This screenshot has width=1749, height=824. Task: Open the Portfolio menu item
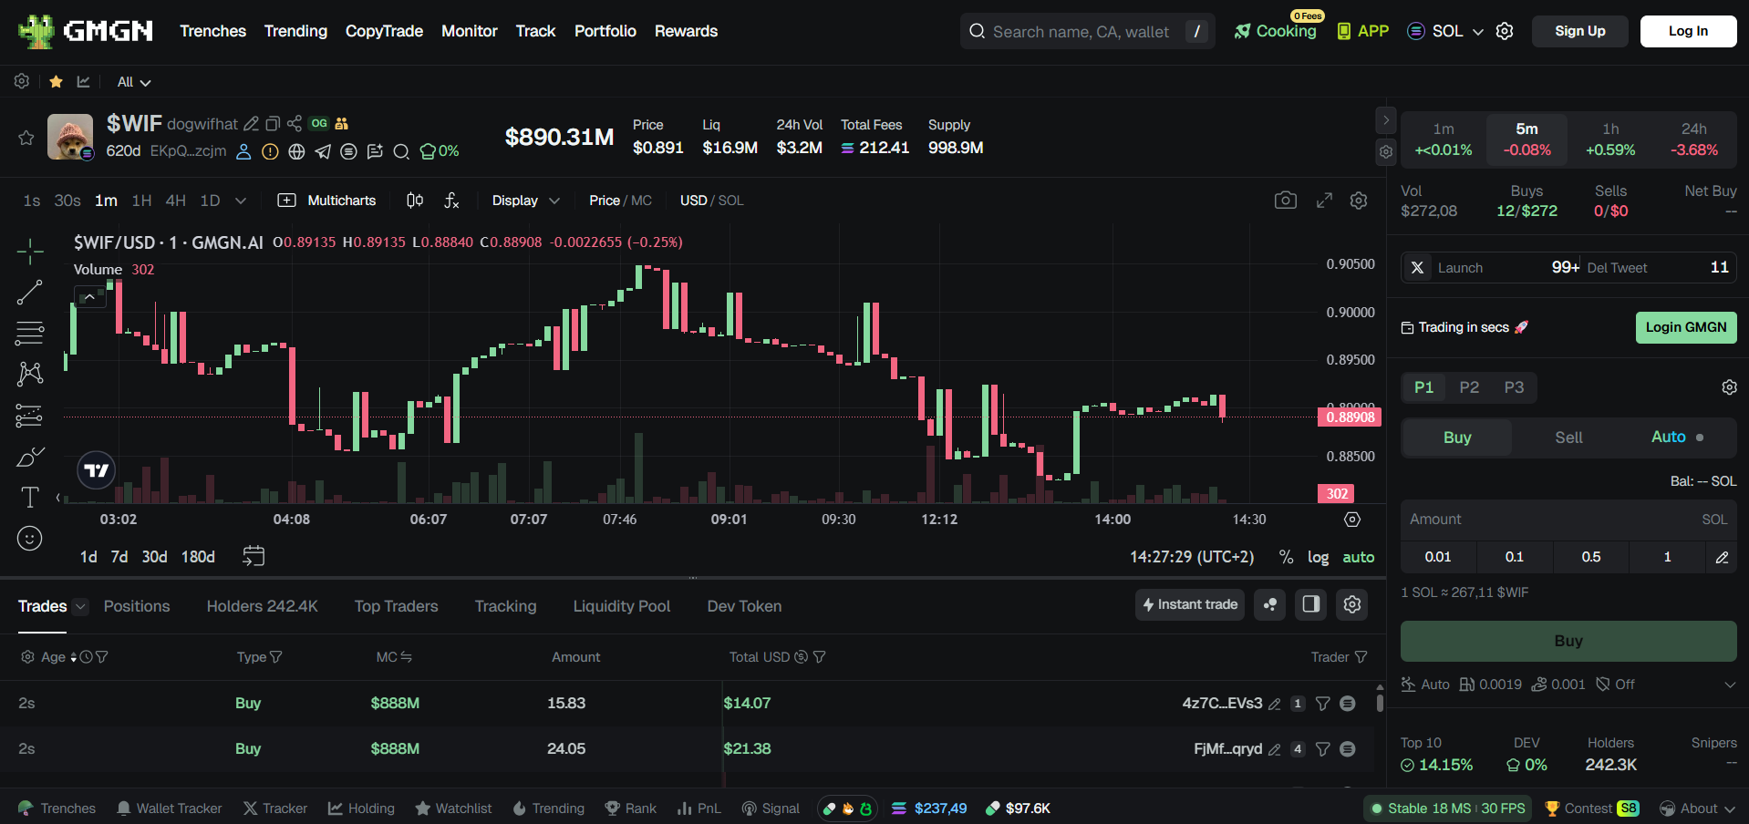(605, 31)
